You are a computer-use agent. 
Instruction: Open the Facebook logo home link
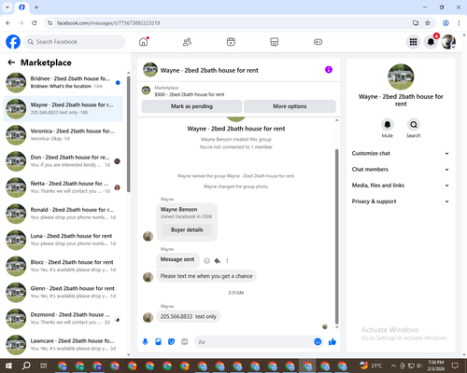point(13,42)
